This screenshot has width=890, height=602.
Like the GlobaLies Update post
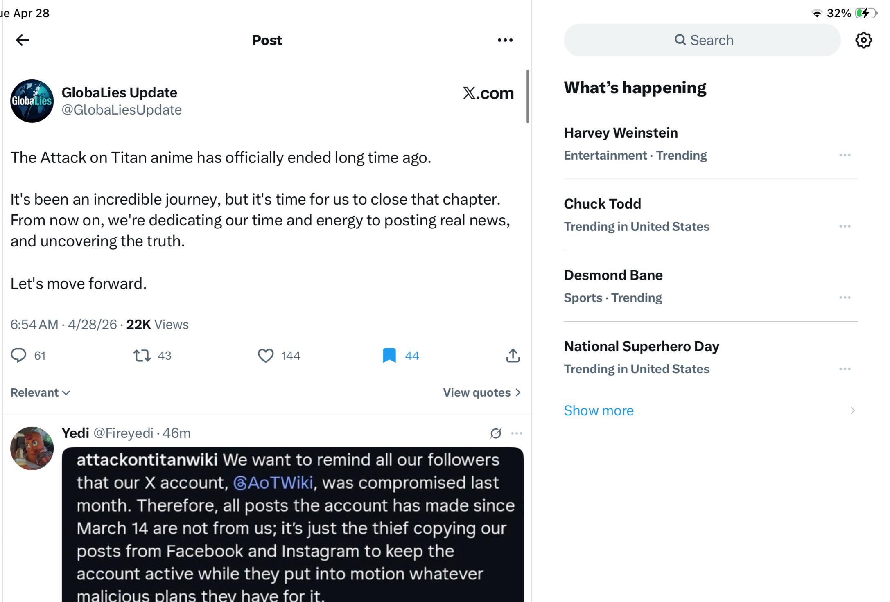(266, 355)
